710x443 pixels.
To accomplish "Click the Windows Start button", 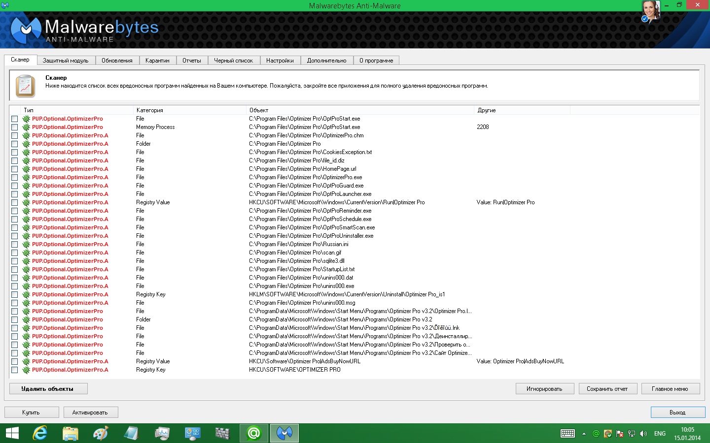I will 12,433.
